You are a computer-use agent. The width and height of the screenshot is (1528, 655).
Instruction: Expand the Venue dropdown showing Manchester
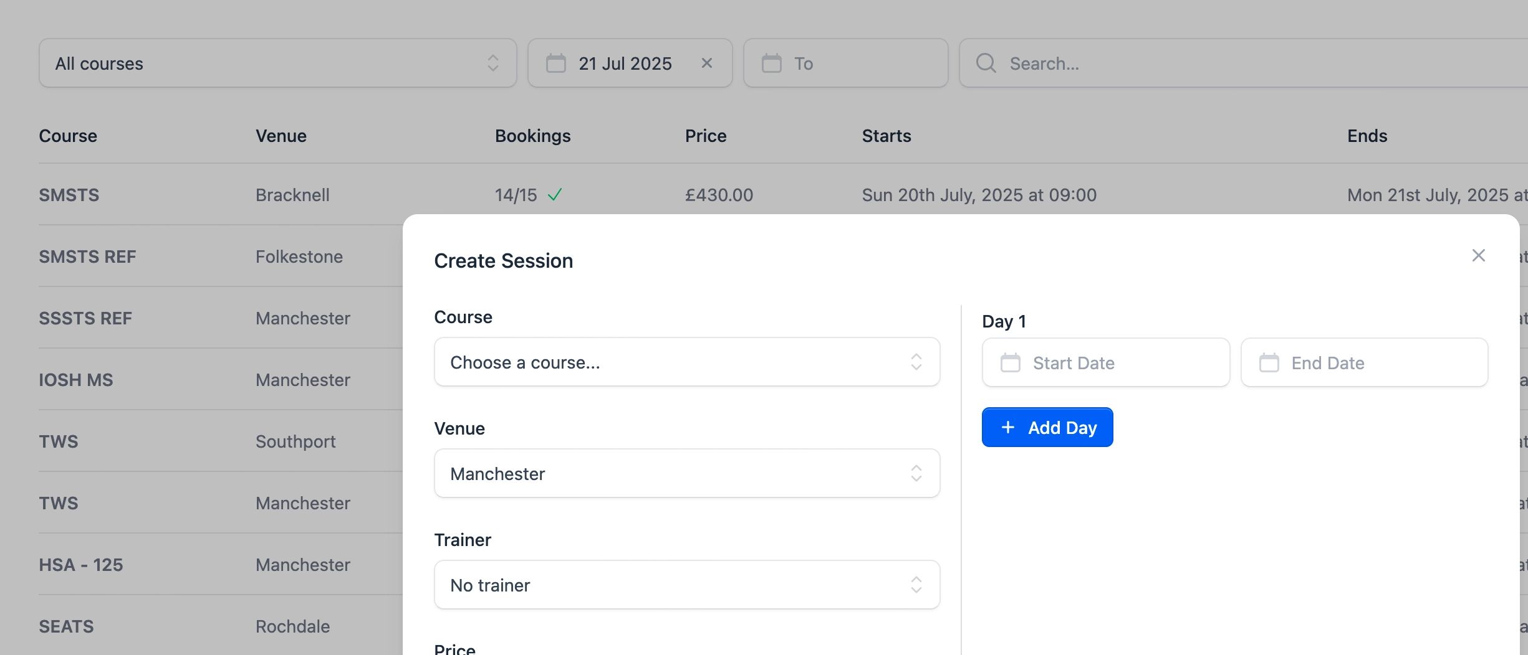tap(686, 473)
